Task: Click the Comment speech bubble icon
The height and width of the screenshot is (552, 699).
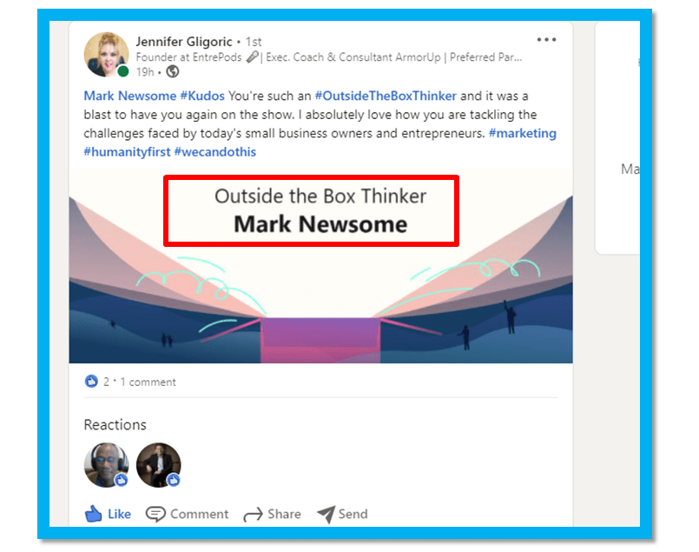Action: (155, 514)
